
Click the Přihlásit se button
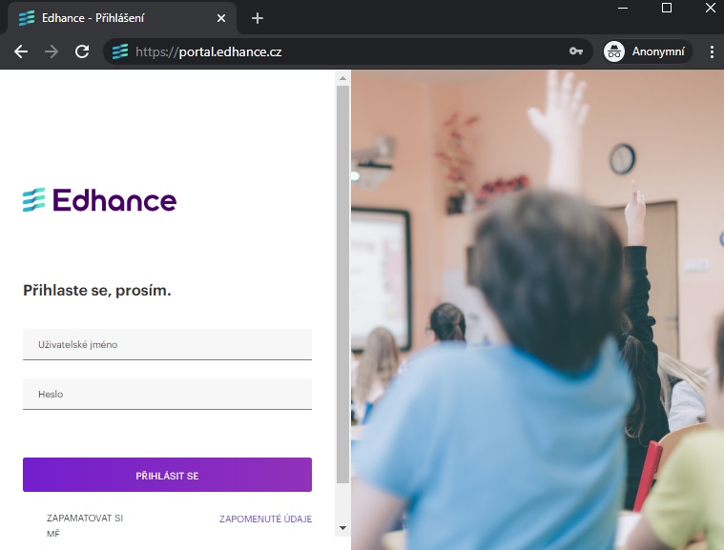(x=167, y=475)
